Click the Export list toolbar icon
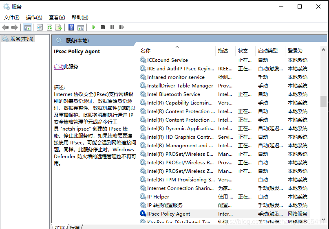 point(59,27)
